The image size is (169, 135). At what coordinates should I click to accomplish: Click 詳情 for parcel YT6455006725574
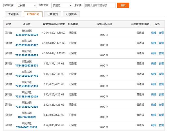(x=161, y=63)
